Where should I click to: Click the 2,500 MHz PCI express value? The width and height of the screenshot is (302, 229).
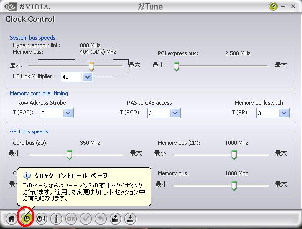coord(238,53)
